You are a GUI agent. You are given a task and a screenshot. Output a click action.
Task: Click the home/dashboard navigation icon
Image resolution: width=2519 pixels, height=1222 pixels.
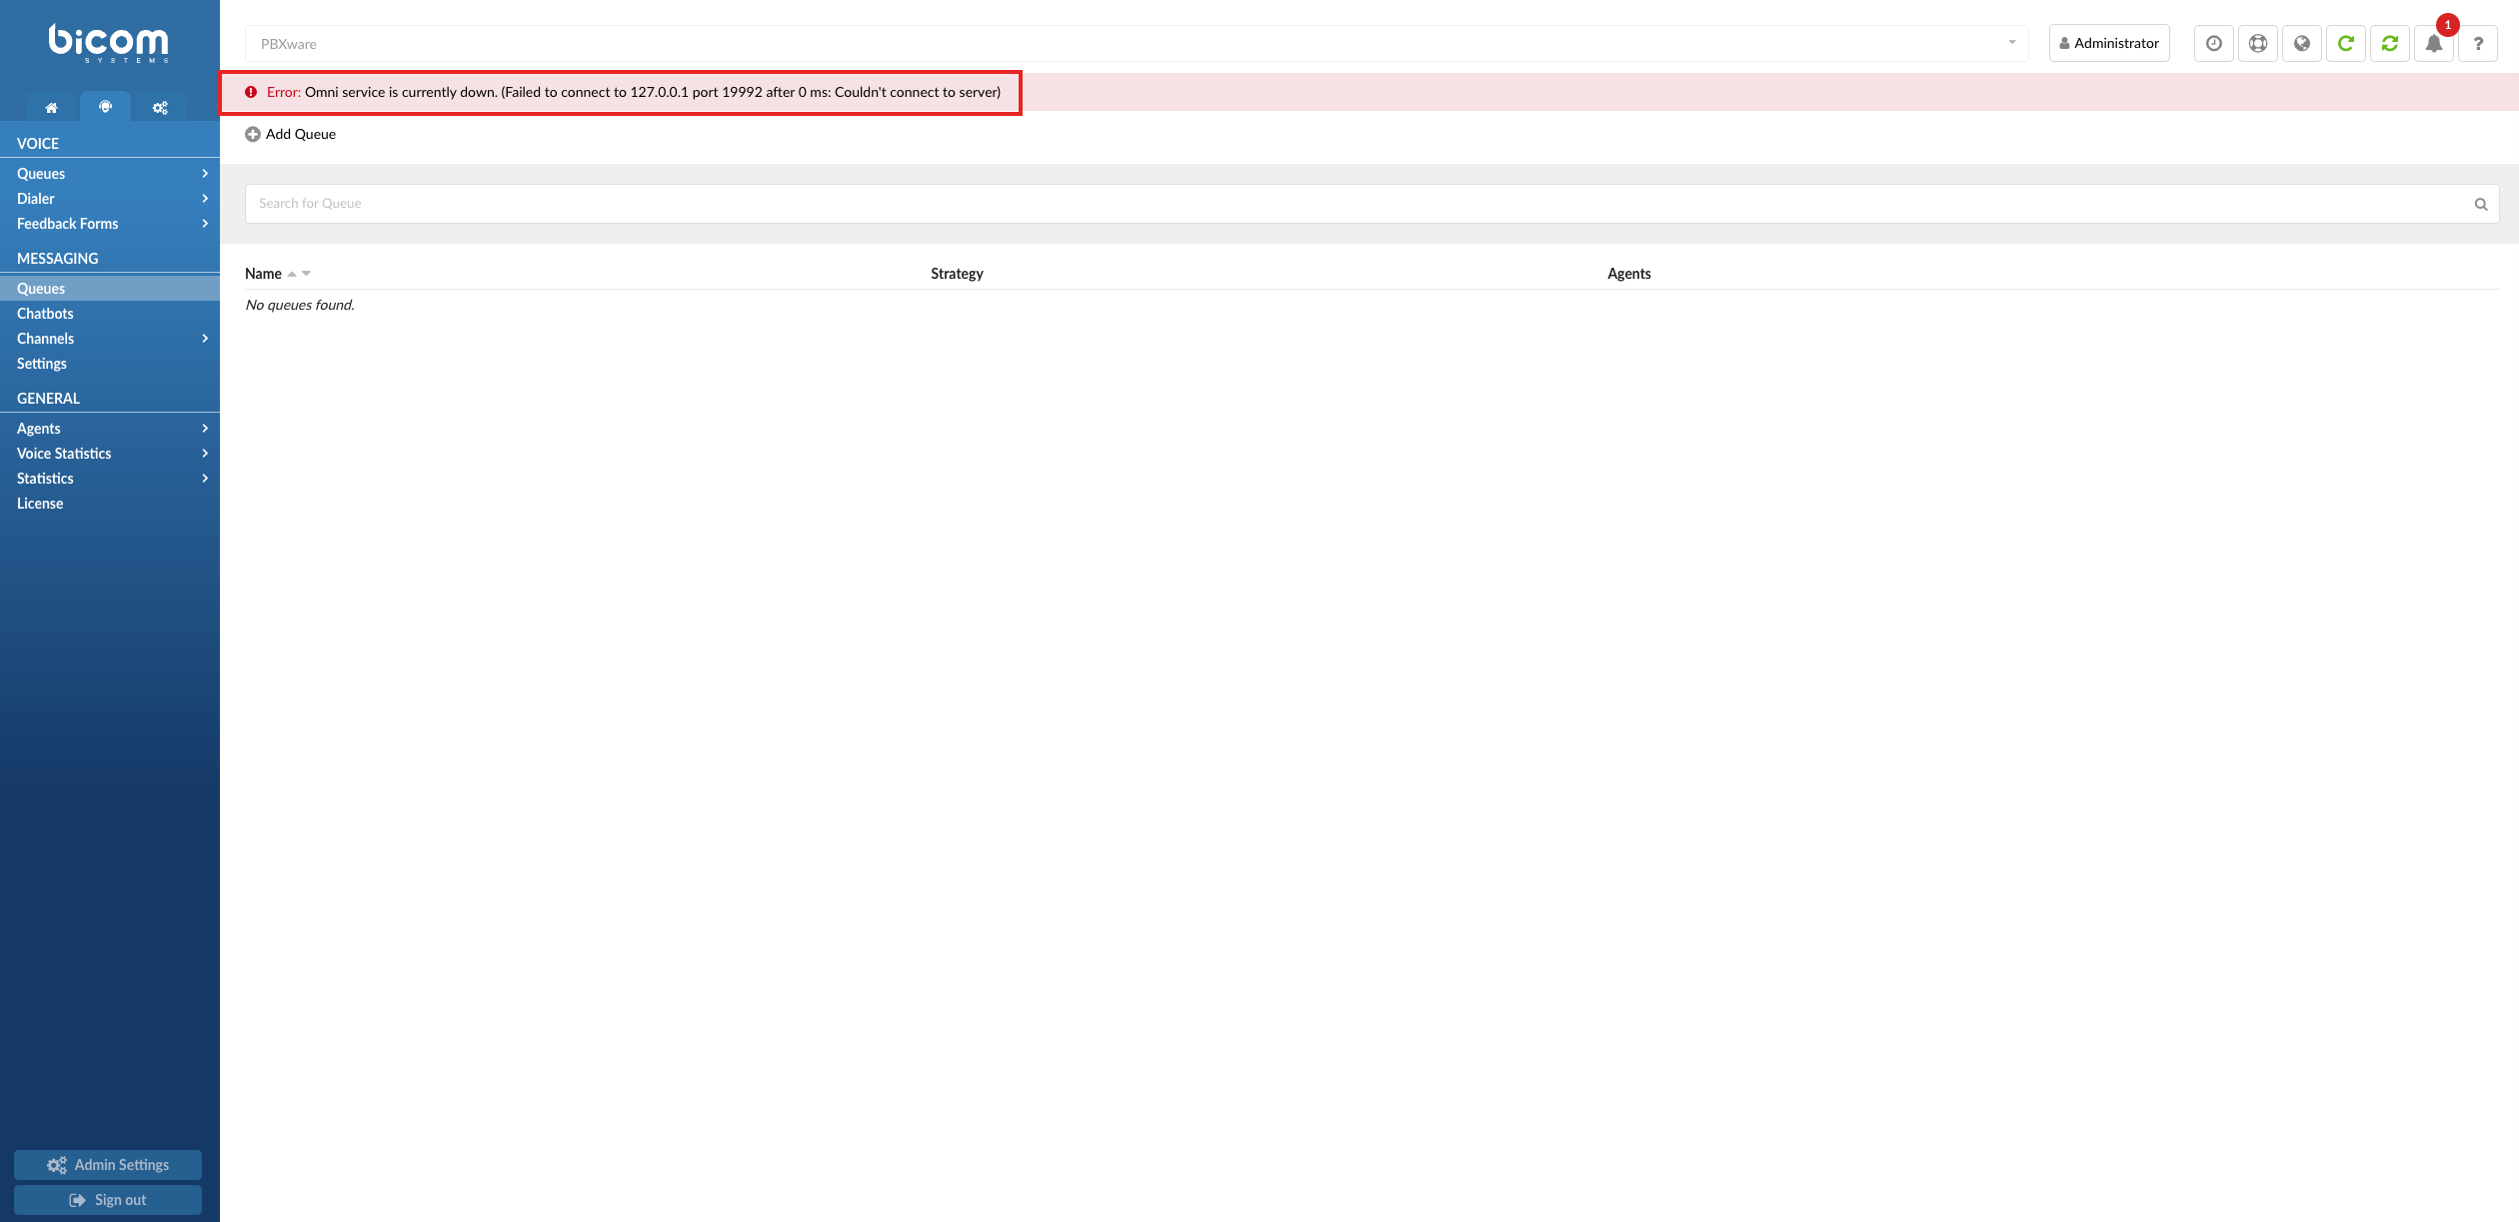pos(50,108)
